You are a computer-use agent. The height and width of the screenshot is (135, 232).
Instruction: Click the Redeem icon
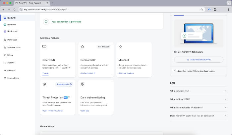point(5,70)
